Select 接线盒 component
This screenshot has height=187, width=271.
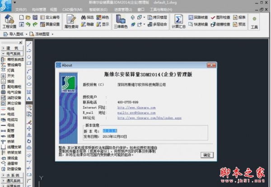click(9, 158)
